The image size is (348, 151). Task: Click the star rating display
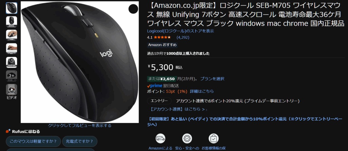coord(162,37)
